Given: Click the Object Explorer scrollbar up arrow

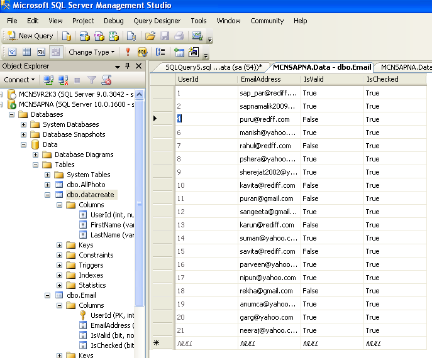Looking at the screenshot, I should (139, 95).
